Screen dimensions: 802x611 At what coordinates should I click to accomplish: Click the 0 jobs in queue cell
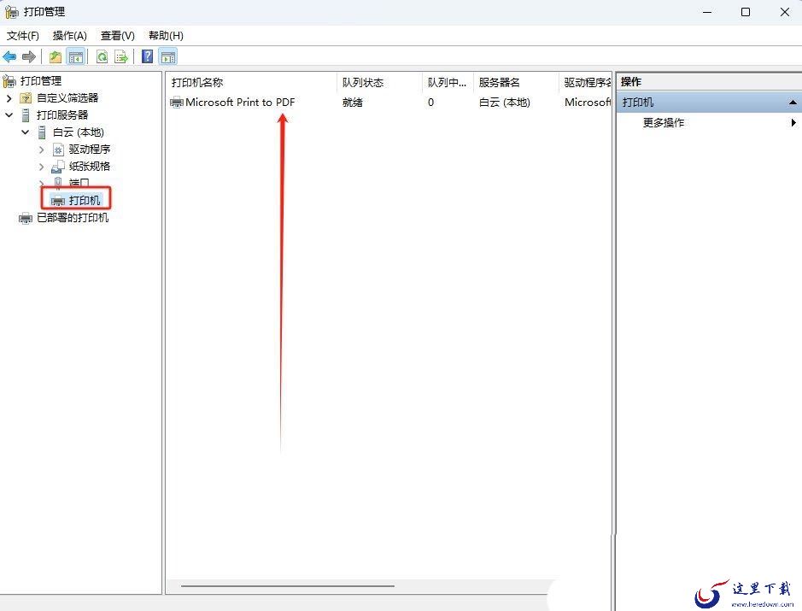pyautogui.click(x=430, y=103)
